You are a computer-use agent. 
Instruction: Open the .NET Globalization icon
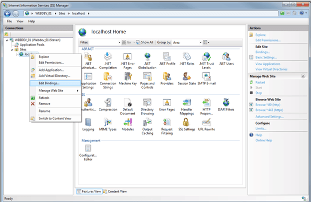click(147, 60)
